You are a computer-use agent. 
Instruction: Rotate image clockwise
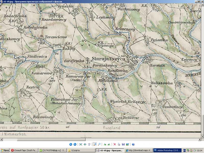[105, 144]
